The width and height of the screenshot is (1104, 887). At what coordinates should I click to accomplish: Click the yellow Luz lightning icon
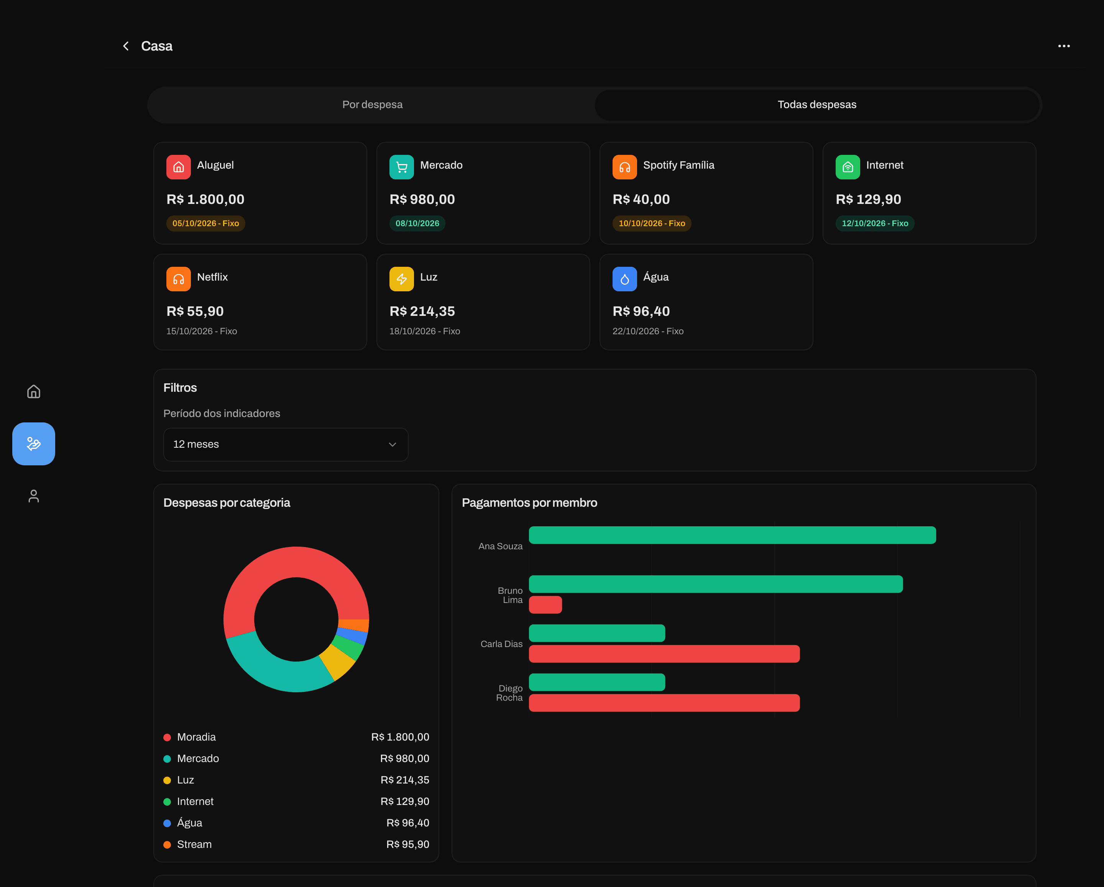(401, 279)
